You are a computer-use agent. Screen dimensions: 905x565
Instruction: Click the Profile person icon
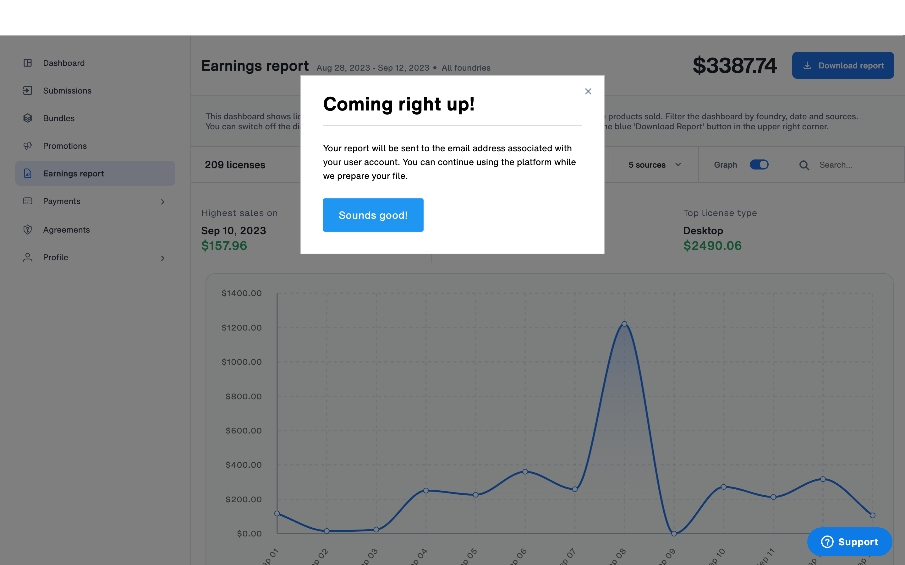point(28,257)
